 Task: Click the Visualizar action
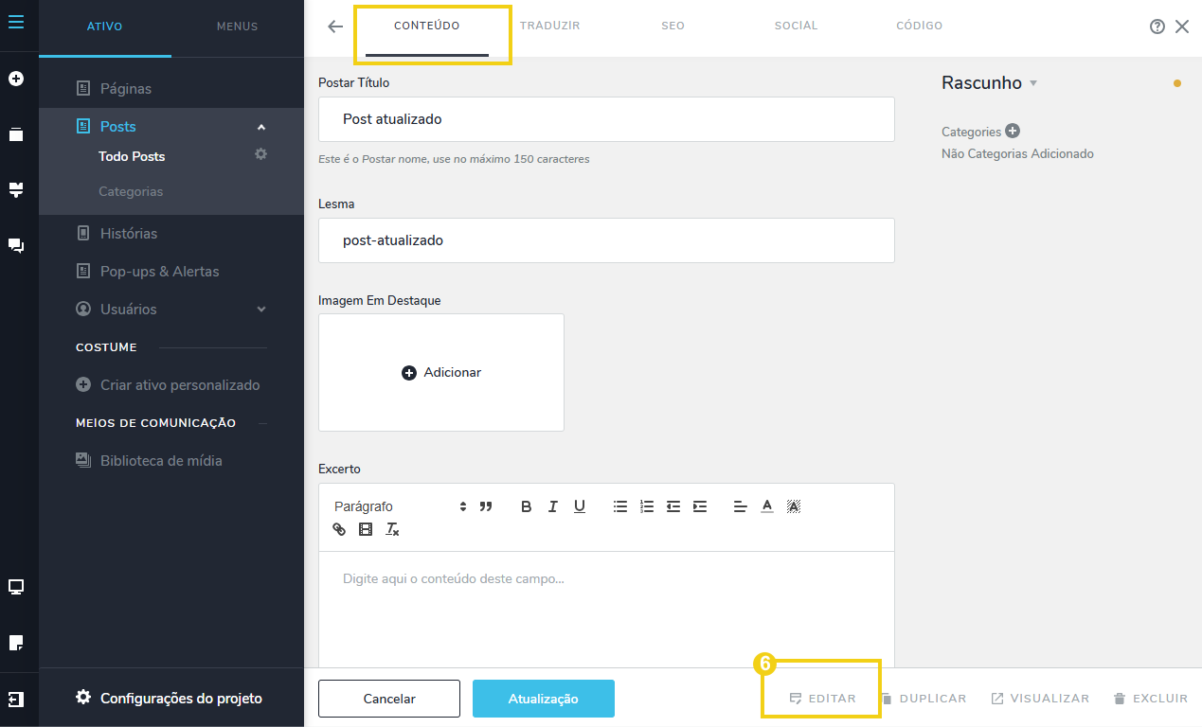[1040, 699]
